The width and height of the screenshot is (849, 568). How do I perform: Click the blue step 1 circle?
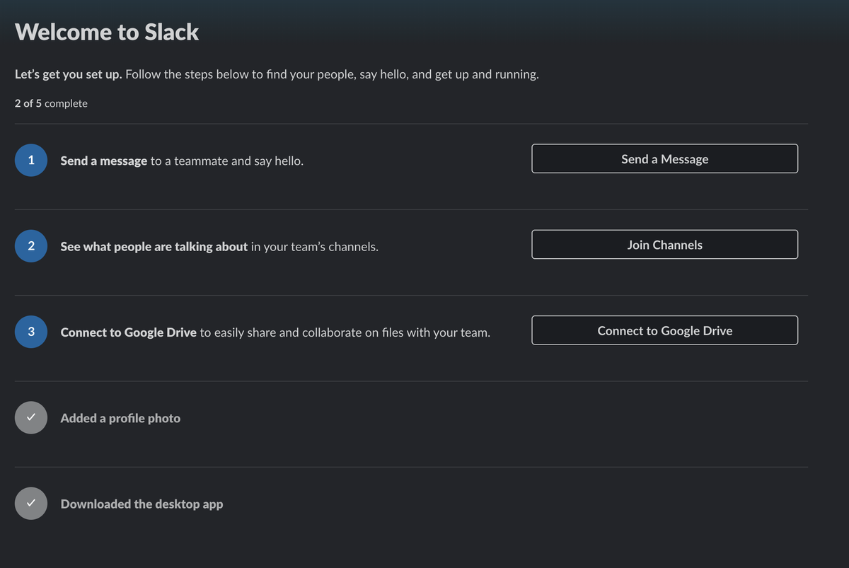coord(31,160)
